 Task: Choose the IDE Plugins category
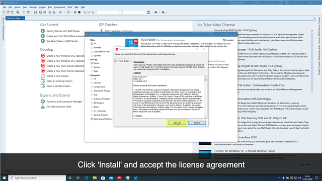(x=92, y=103)
